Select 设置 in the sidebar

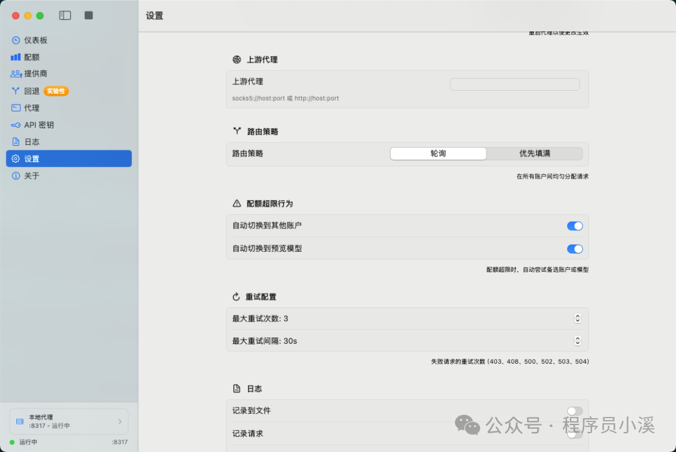point(69,159)
